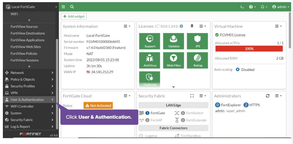Click the admin entry in Administrators
The height and width of the screenshot is (144, 293).
220,111
